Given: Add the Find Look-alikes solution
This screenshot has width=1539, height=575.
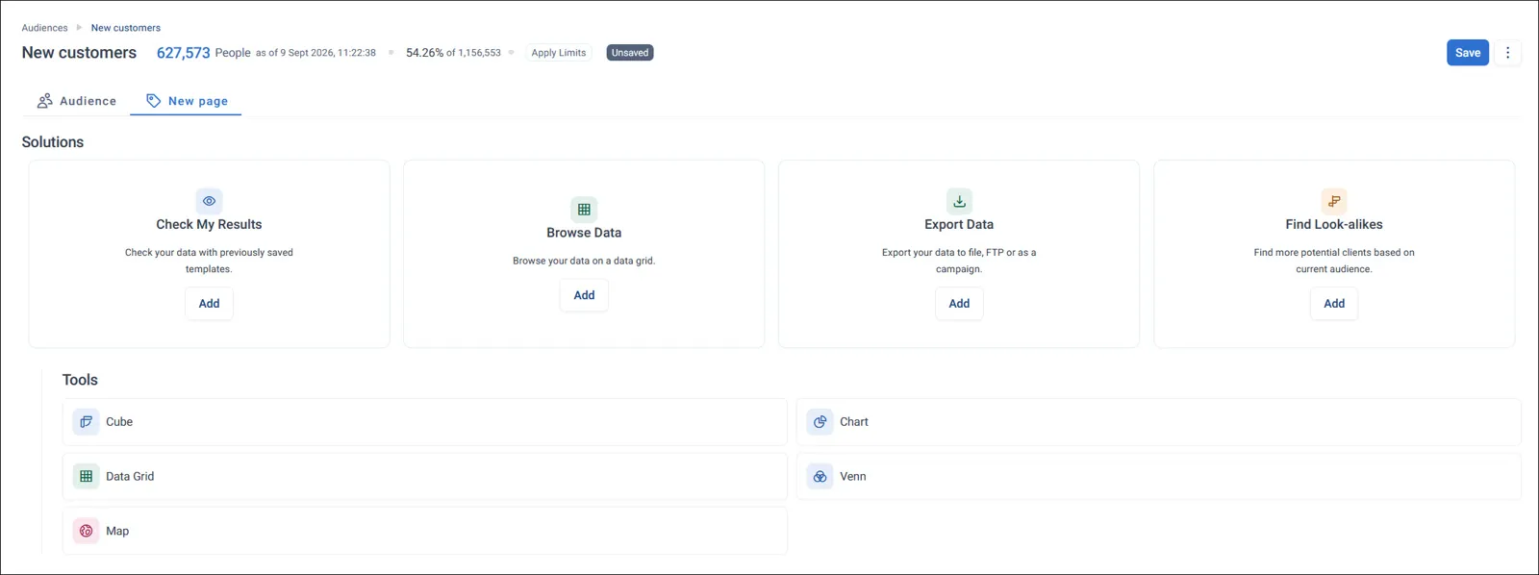Looking at the screenshot, I should point(1334,304).
